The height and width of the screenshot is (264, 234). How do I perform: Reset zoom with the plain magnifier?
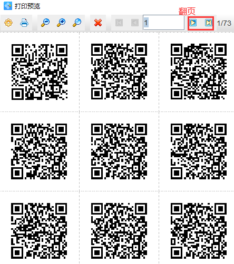tap(77, 23)
